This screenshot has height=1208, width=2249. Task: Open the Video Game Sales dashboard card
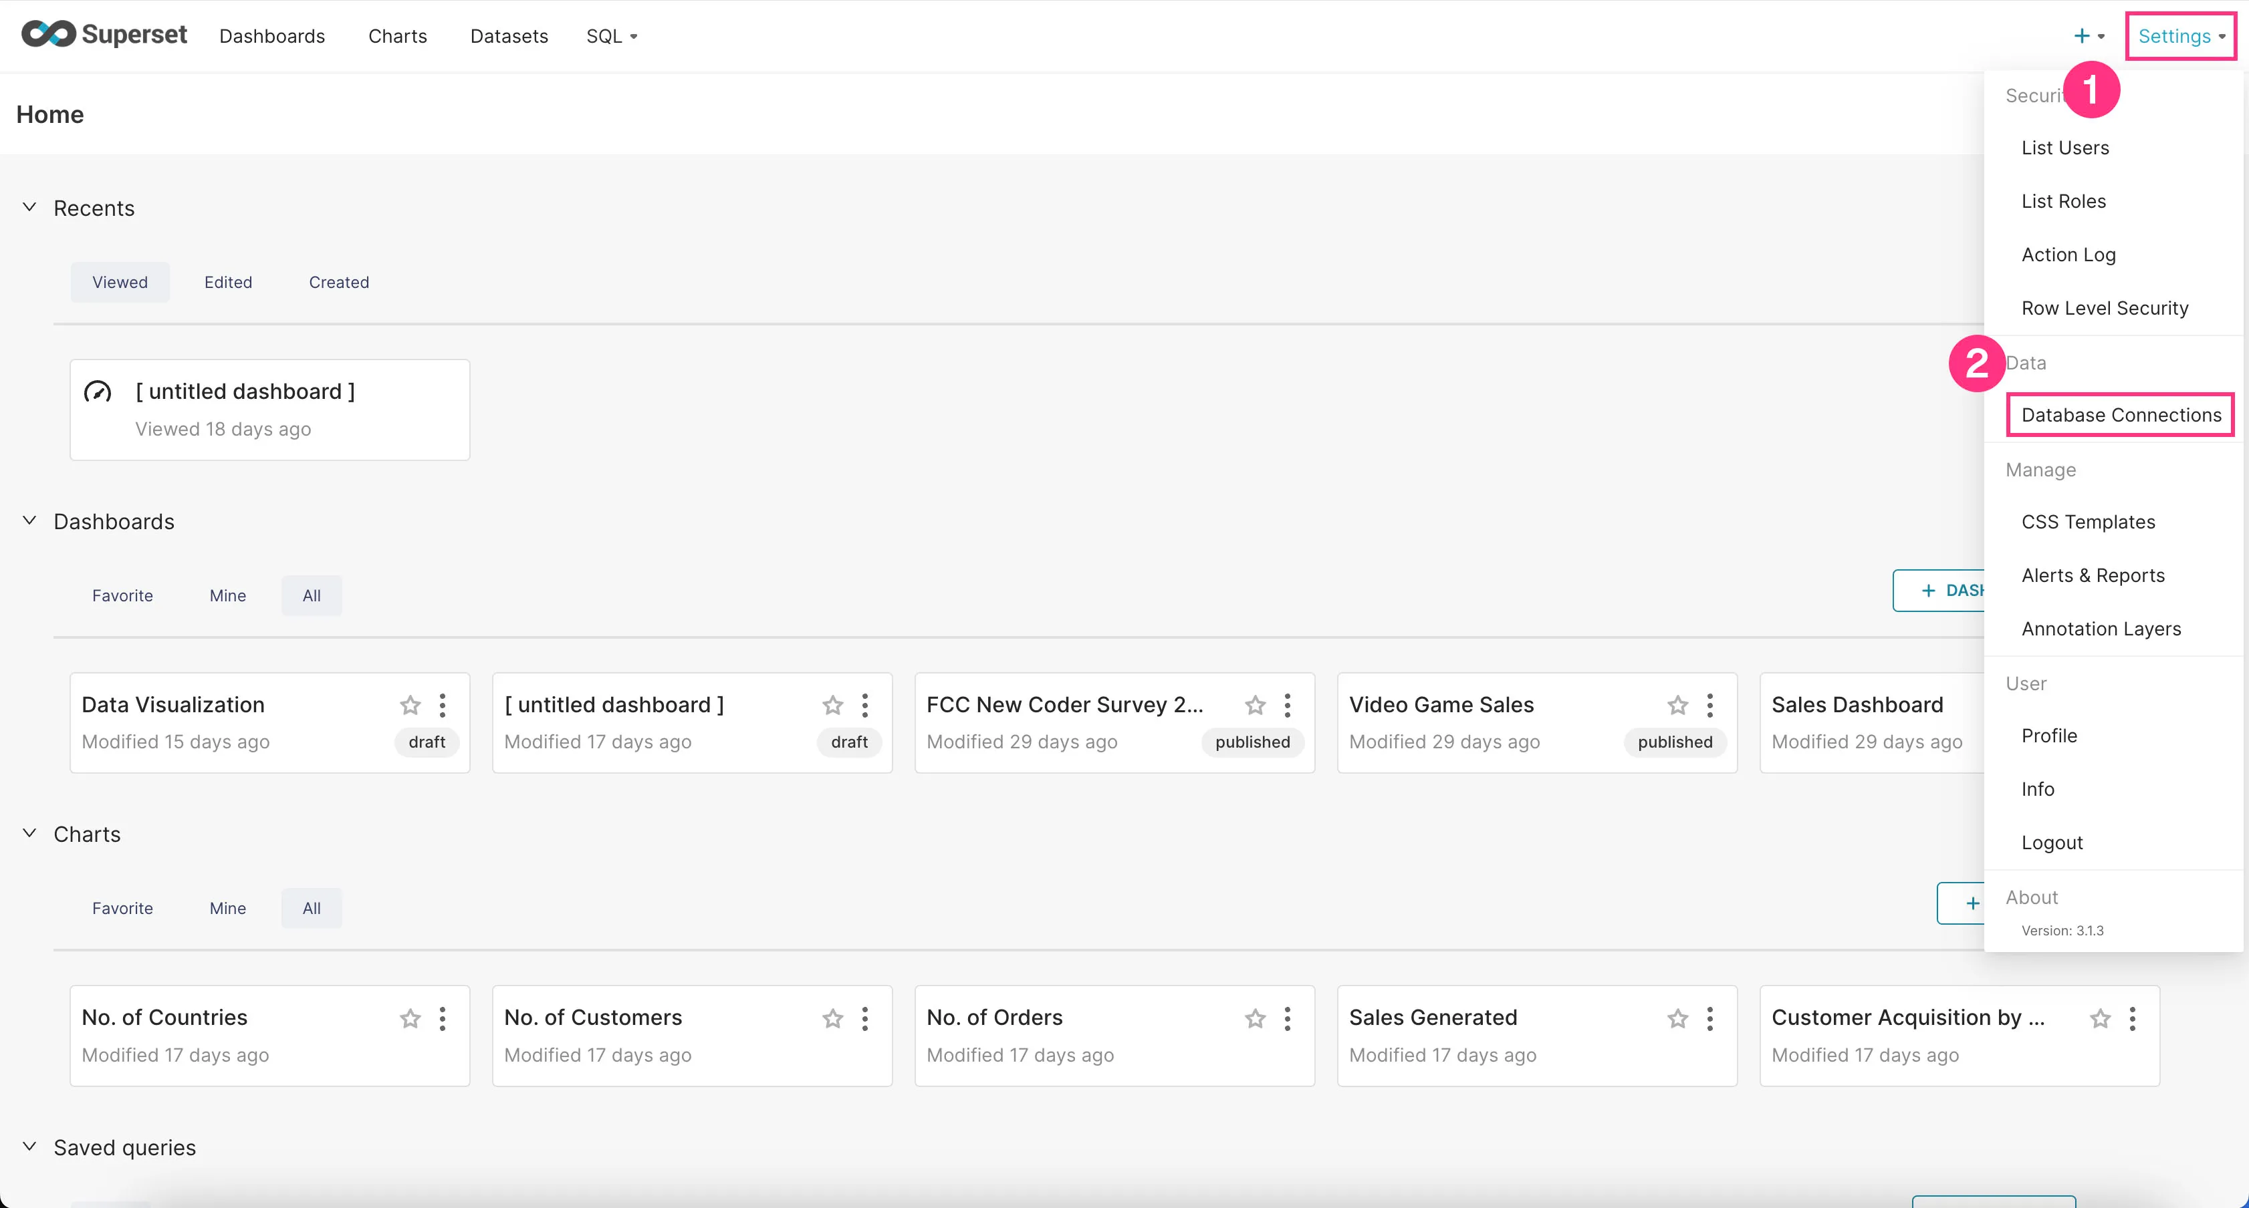[1536, 722]
